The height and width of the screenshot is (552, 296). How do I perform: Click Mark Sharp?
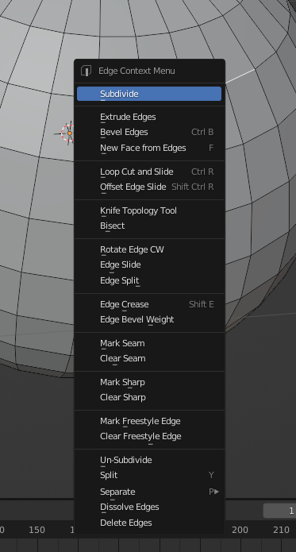(149, 382)
